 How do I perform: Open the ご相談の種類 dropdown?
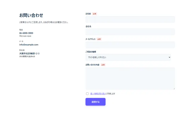coord(128,57)
